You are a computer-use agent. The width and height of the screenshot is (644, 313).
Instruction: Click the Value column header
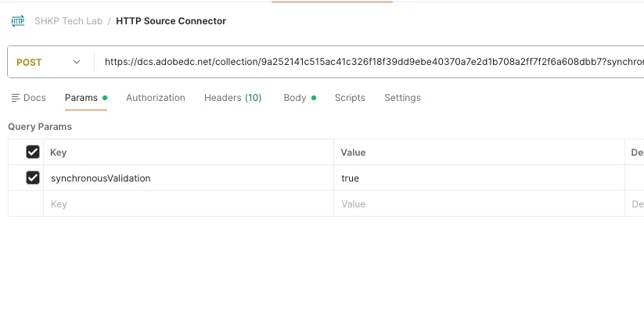click(x=353, y=153)
